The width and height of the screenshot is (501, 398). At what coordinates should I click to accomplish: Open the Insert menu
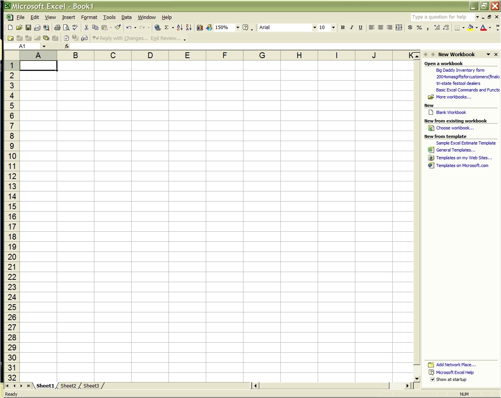pos(68,17)
